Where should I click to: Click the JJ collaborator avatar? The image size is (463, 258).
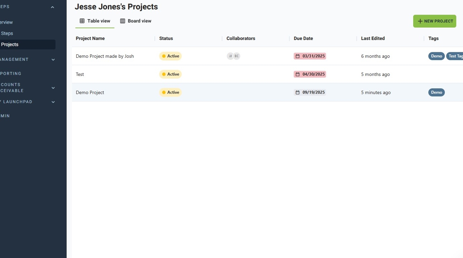pos(230,56)
